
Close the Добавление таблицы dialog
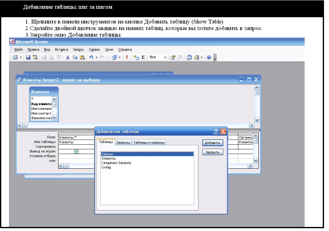pos(223,131)
